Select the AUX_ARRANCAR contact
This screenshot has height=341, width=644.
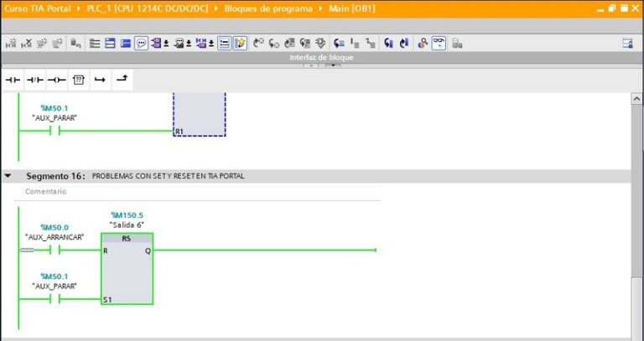click(x=55, y=250)
